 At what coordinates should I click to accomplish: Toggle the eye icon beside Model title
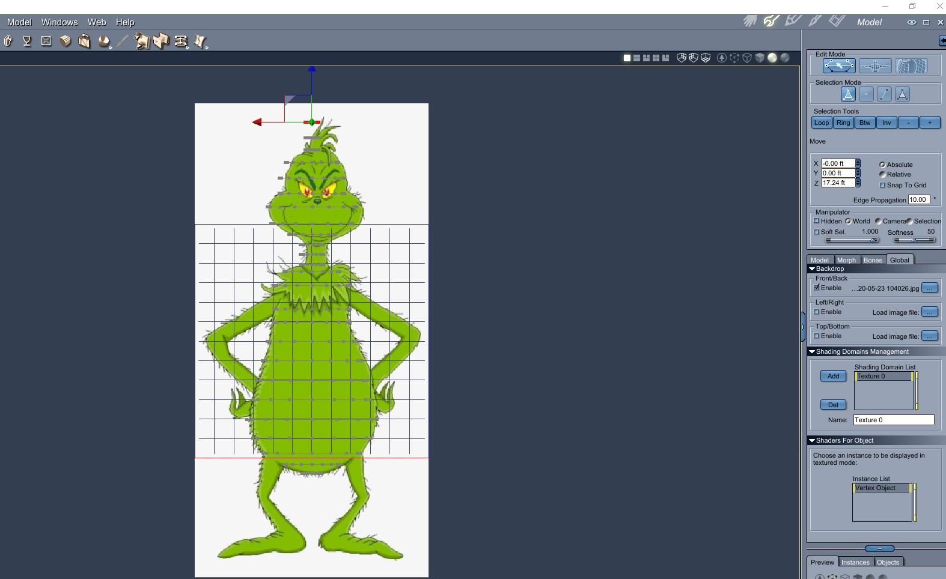click(x=912, y=22)
